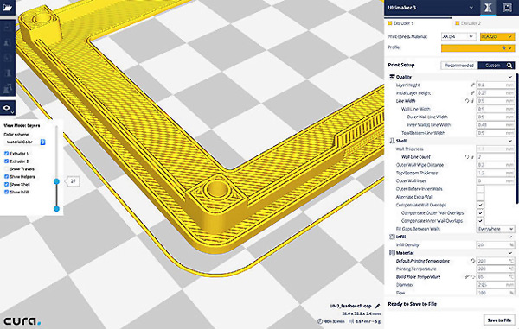Viewport: 519px width, 329px height.
Task: Toggle the Show Shell checkbox
Action: (6, 184)
